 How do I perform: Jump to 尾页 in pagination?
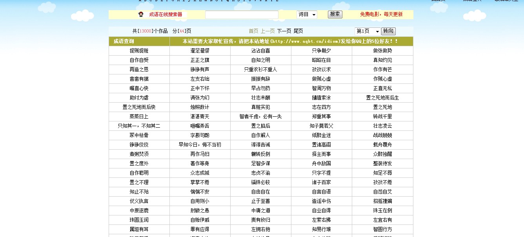point(298,31)
